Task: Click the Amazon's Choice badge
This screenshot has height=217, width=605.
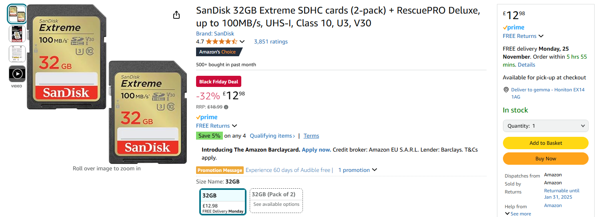Action: 218,52
